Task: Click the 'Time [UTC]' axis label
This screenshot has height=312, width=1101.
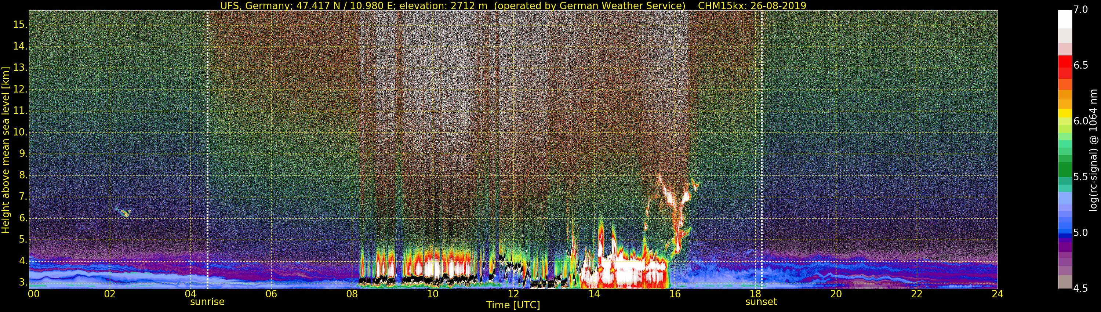Action: click(x=513, y=305)
